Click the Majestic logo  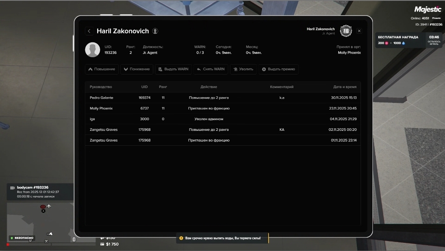point(428,9)
